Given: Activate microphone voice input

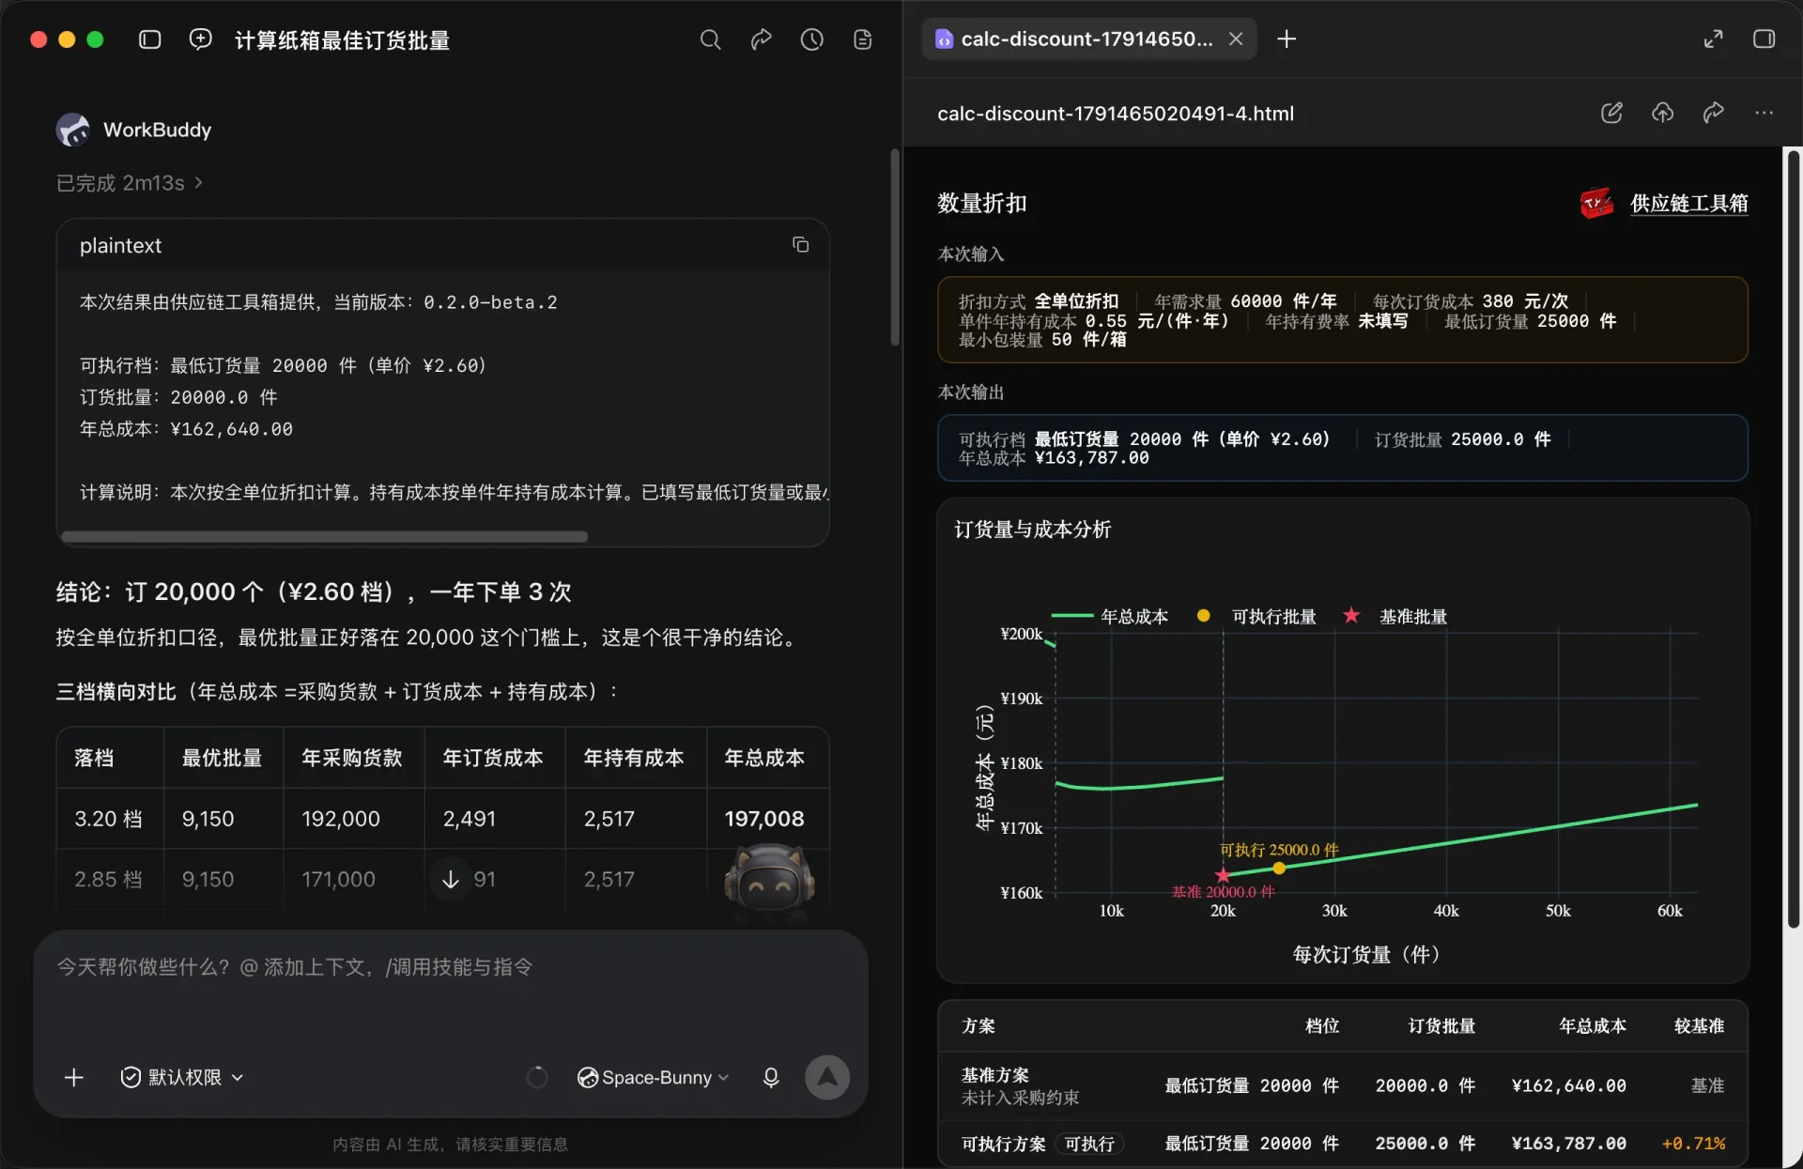Looking at the screenshot, I should coord(771,1078).
